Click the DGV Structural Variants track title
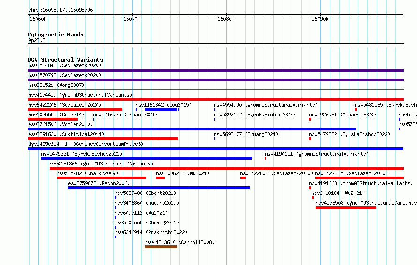Screen dimensions: 417x265 (66, 60)
